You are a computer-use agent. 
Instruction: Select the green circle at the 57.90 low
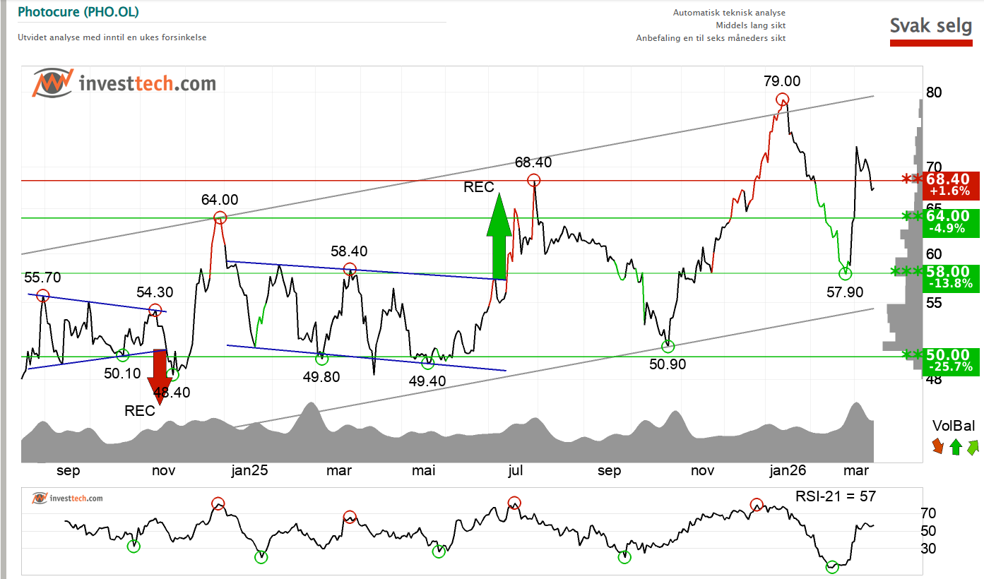point(845,273)
